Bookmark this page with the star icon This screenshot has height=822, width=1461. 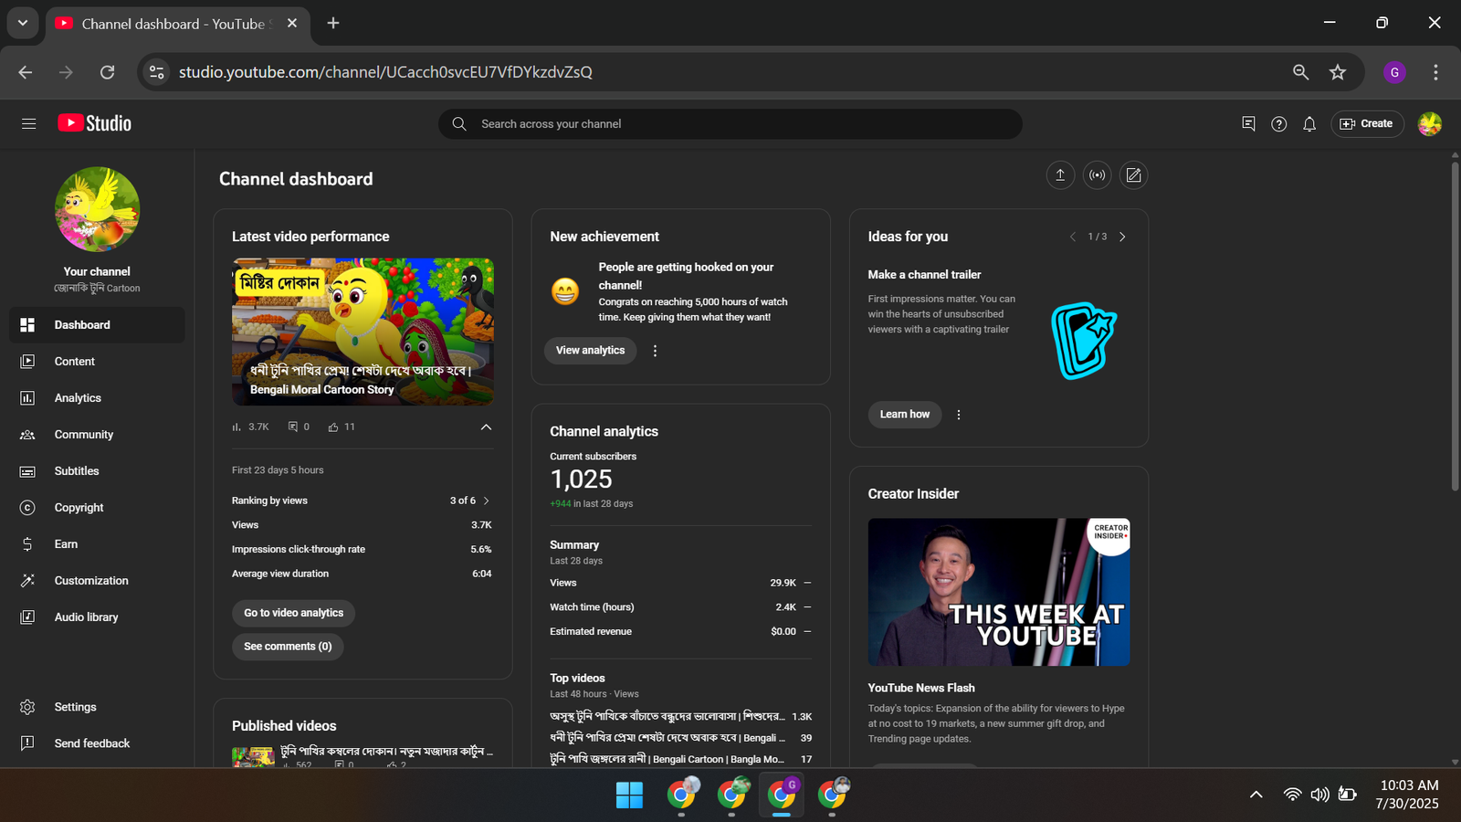(1338, 72)
